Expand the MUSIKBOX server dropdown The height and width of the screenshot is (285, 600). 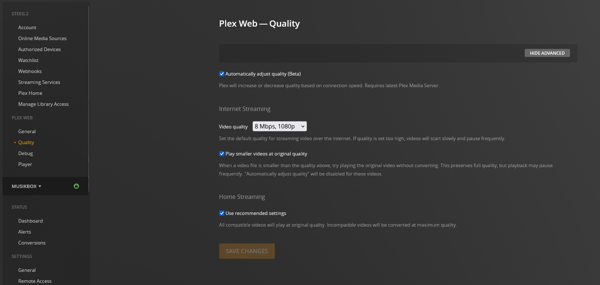click(26, 186)
